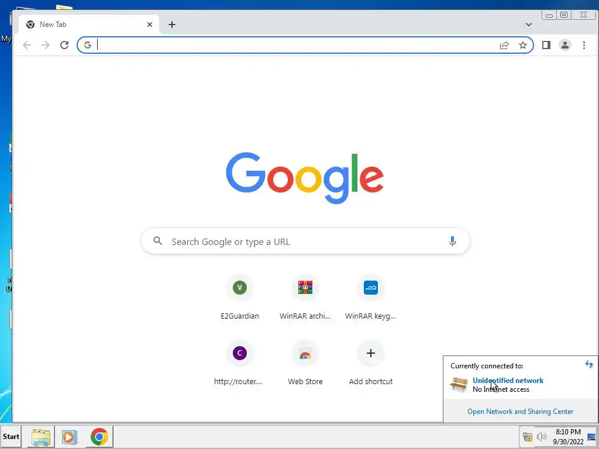The image size is (599, 449).
Task: Open the Windows Start button
Action: tap(11, 436)
